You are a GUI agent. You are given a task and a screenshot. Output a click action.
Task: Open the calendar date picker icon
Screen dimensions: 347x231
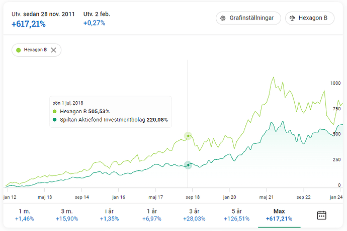coord(322,215)
